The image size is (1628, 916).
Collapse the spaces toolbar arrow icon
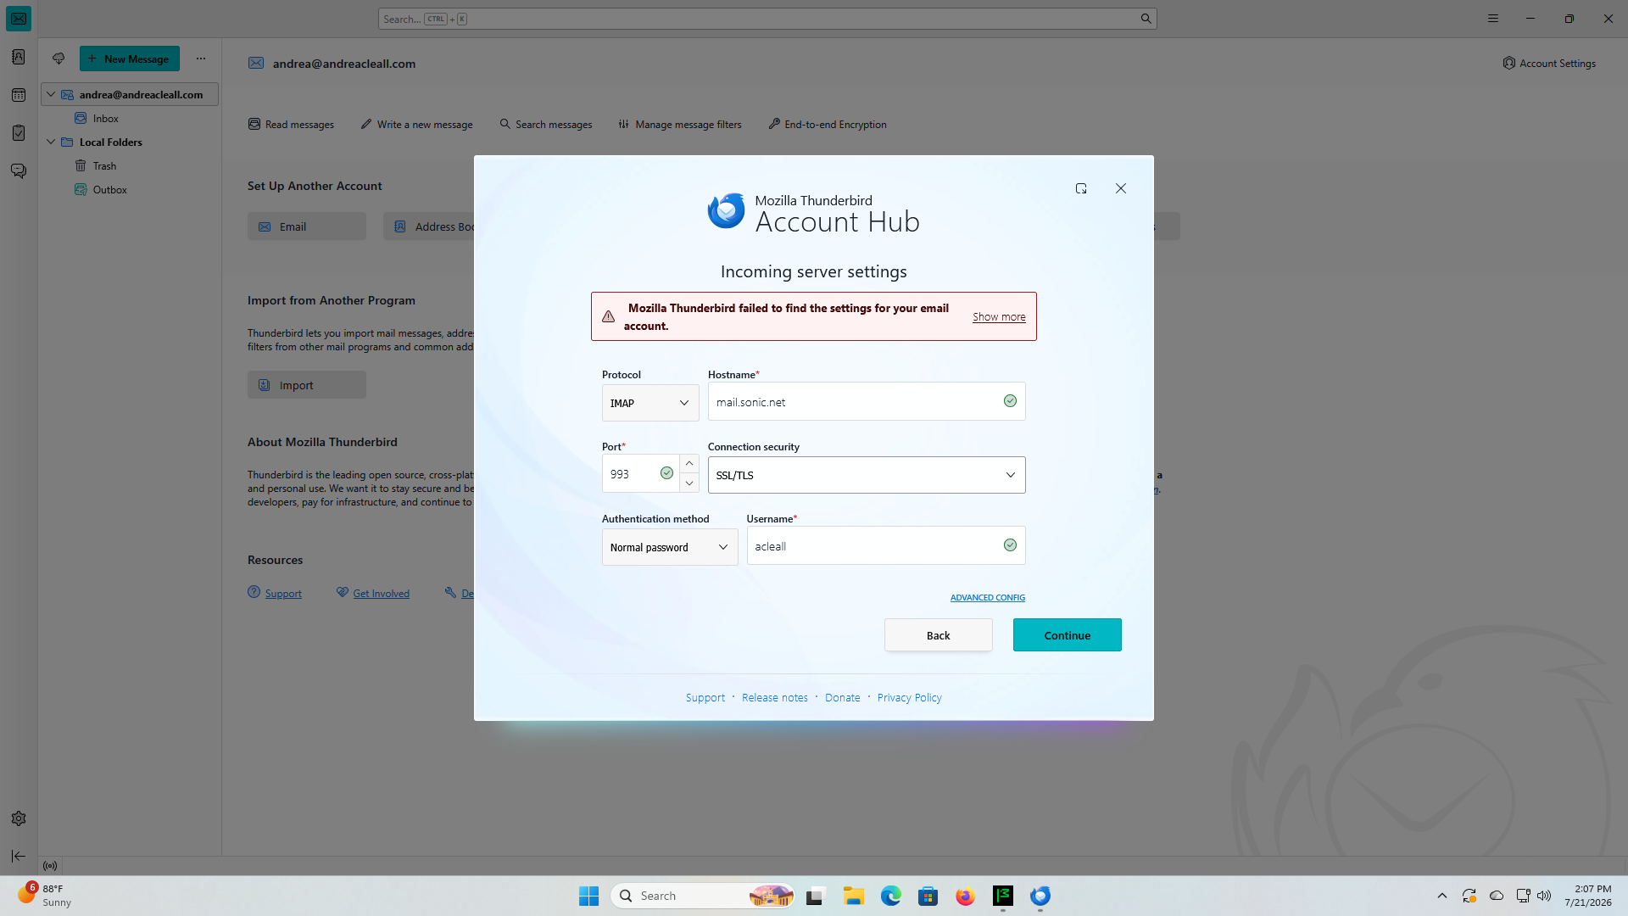tap(19, 857)
